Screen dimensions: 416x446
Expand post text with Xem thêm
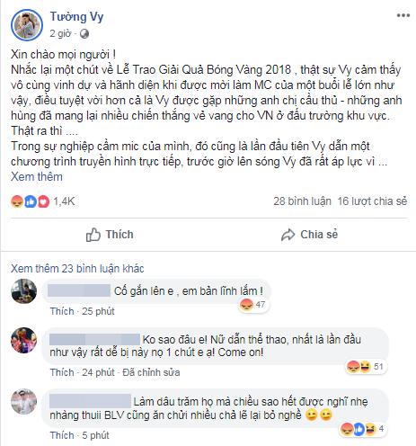(37, 177)
